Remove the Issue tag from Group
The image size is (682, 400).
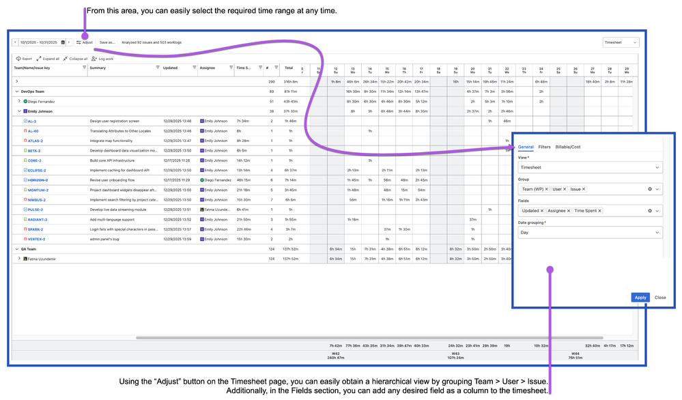pos(584,189)
